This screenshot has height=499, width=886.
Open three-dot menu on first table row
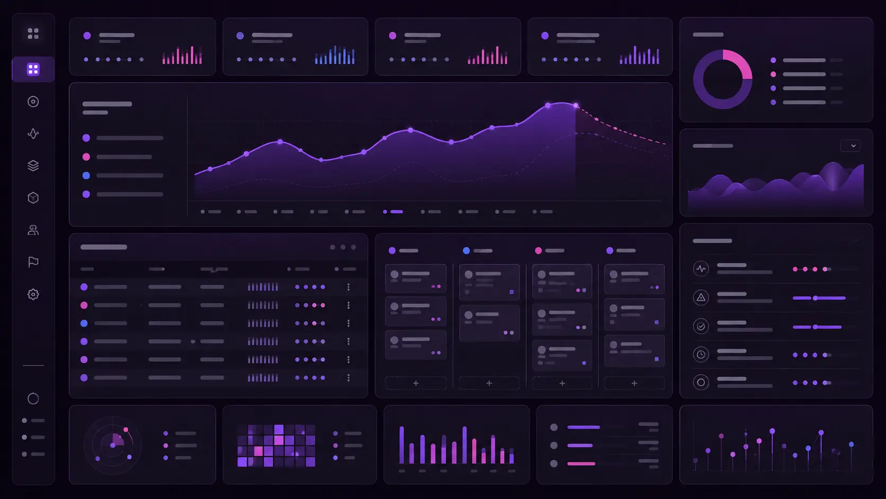(348, 287)
